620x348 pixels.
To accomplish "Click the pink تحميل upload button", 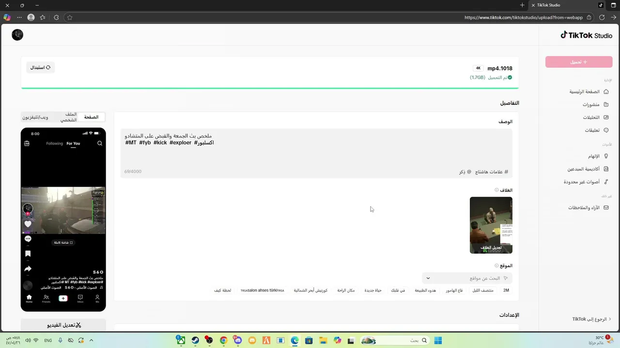I will pos(579,62).
